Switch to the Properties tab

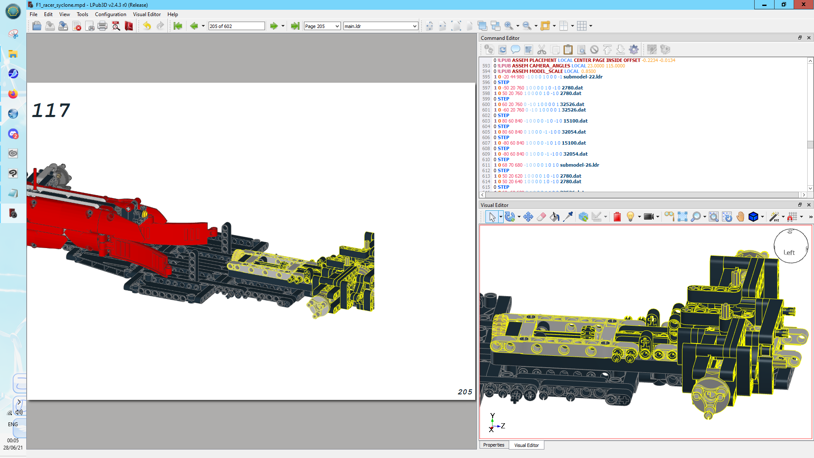pos(493,445)
